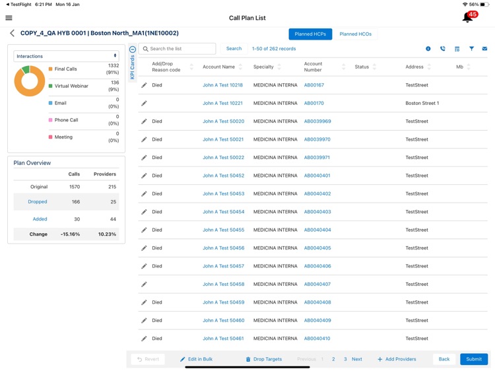Image resolution: width=495 pixels, height=371 pixels.
Task: Click Edit in Bulk
Action: (197, 359)
